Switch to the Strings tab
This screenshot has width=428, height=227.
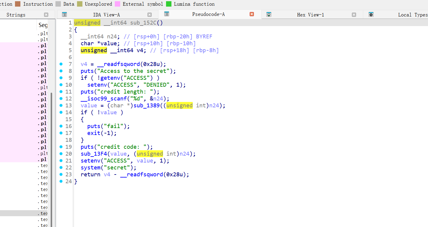coord(16,15)
